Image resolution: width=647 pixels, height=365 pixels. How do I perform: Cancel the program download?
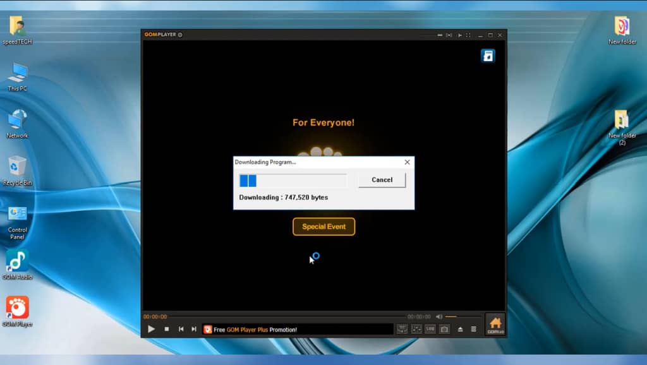(382, 180)
